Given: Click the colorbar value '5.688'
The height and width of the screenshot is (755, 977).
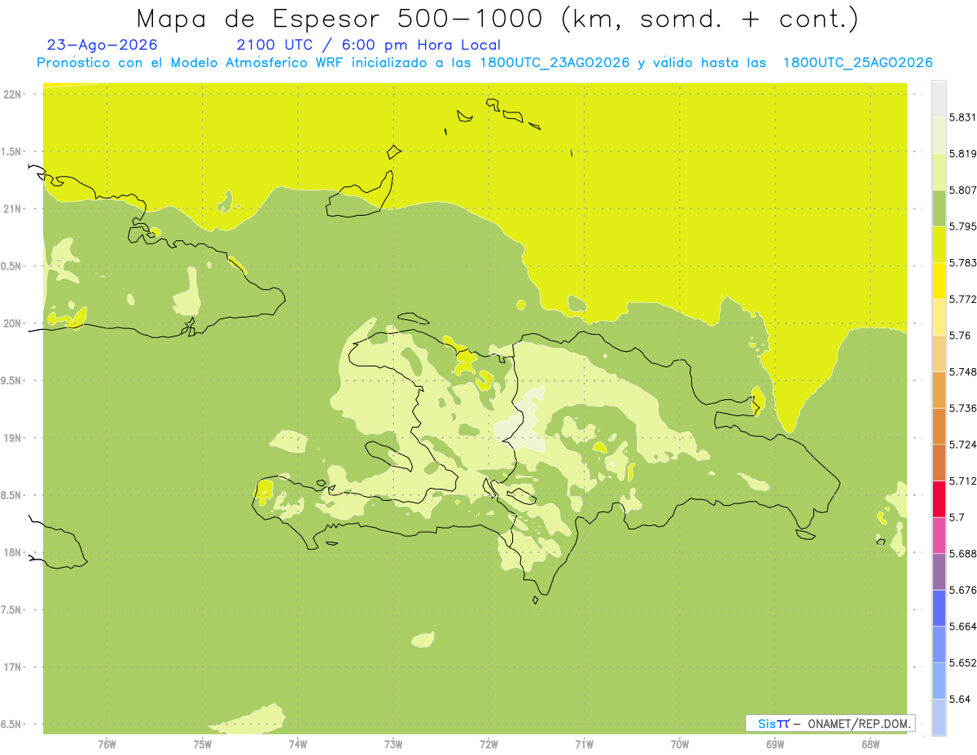Looking at the screenshot, I should (962, 554).
